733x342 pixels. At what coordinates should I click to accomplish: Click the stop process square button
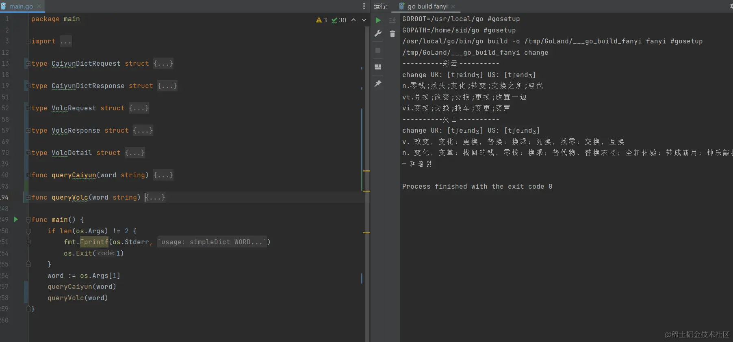(x=378, y=50)
